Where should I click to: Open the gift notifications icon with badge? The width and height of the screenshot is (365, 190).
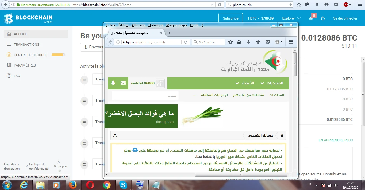point(311,18)
